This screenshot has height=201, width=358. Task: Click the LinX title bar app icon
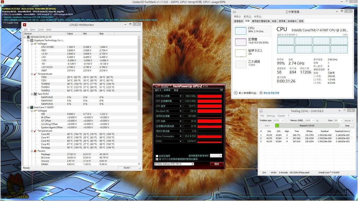pos(261,111)
